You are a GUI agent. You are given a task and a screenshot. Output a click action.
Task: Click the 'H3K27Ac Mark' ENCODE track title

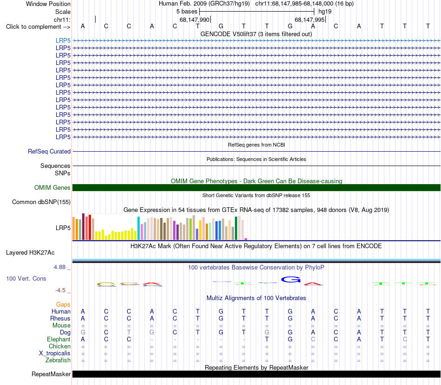256,246
